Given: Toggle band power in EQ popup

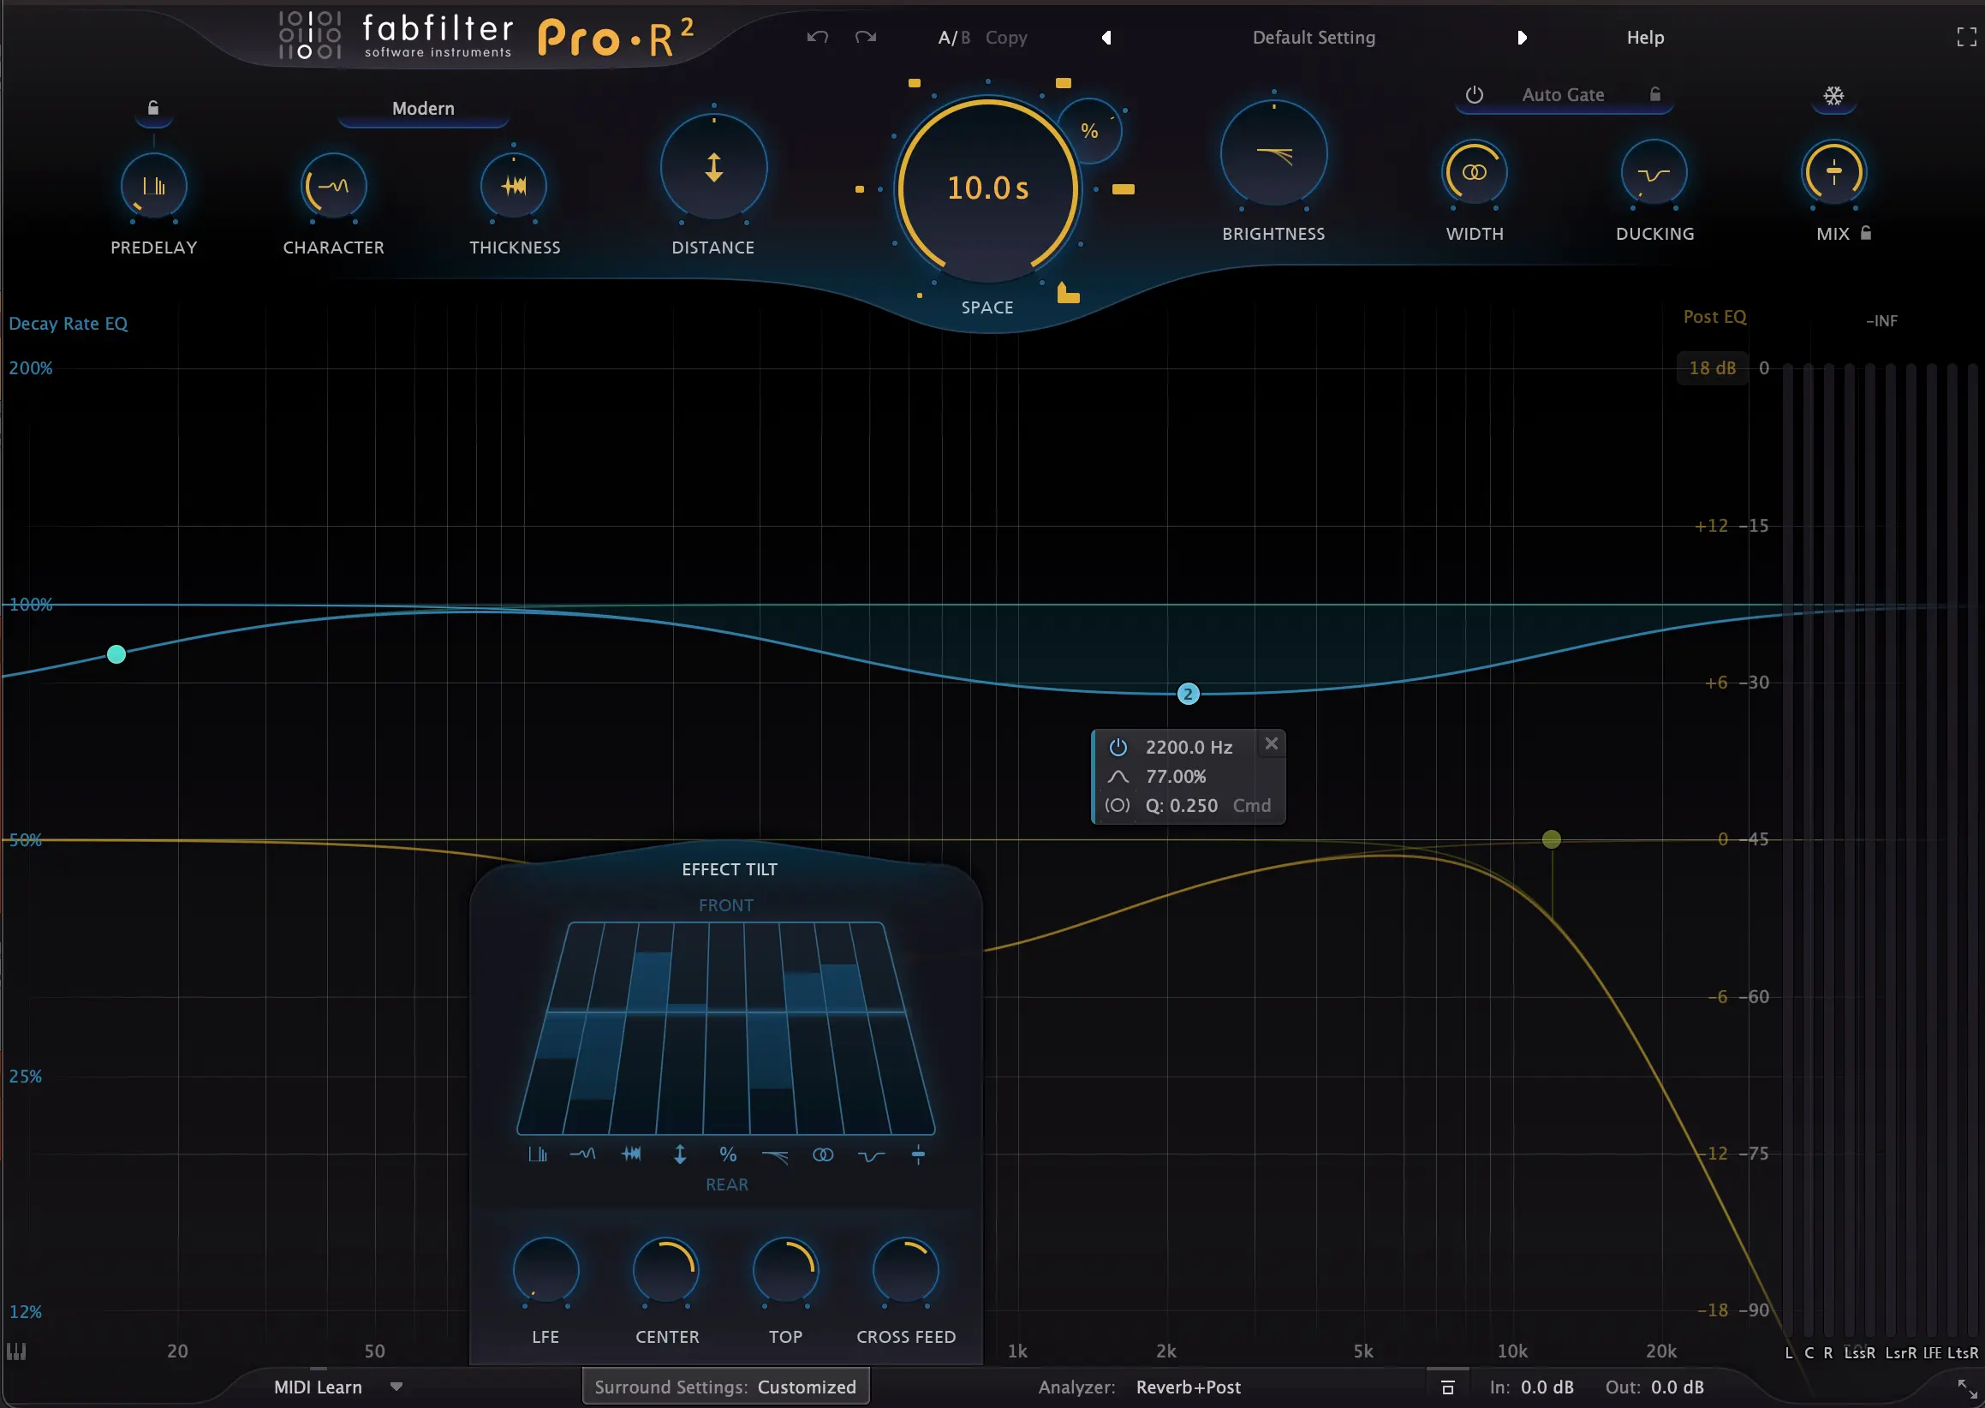Looking at the screenshot, I should click(x=1118, y=747).
